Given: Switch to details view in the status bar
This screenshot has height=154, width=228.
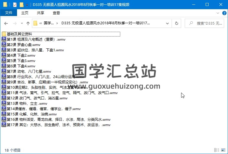Looking at the screenshot, I should (x=217, y=150).
